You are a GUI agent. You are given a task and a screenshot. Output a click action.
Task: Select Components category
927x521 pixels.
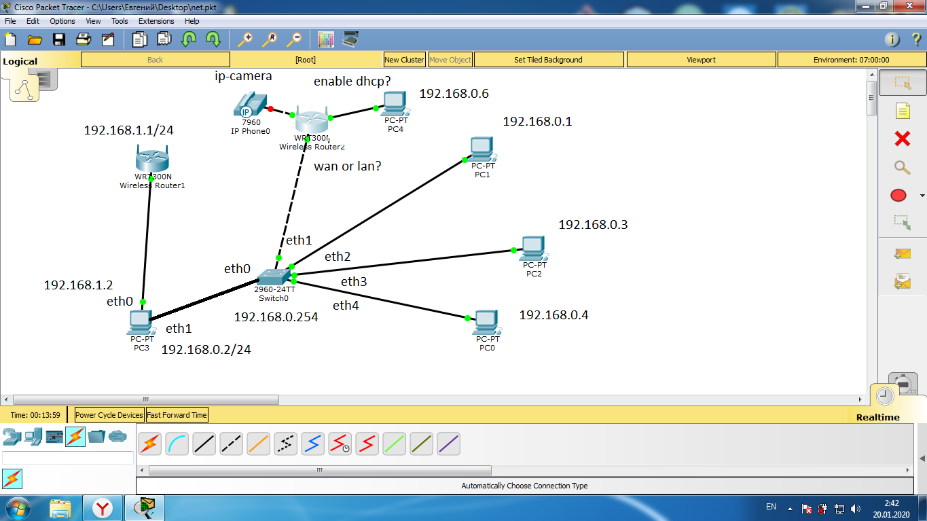(54, 436)
